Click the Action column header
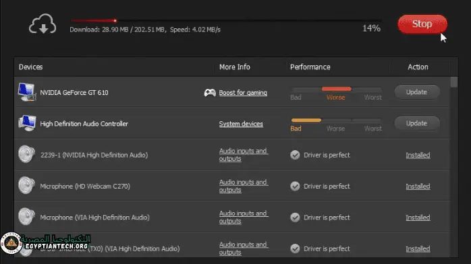471x264 pixels. pyautogui.click(x=418, y=67)
